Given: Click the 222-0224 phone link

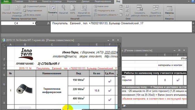Looking at the screenshot, I should (111, 52).
